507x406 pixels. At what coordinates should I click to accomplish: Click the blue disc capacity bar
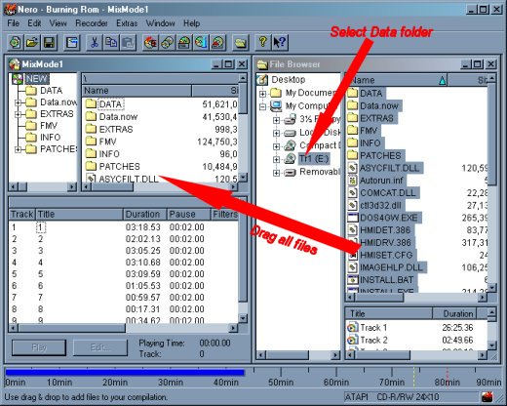pyautogui.click(x=125, y=373)
